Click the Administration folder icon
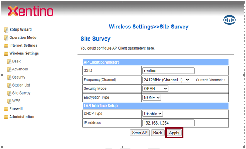Screen dimensions: 246x149 [x=6, y=117]
